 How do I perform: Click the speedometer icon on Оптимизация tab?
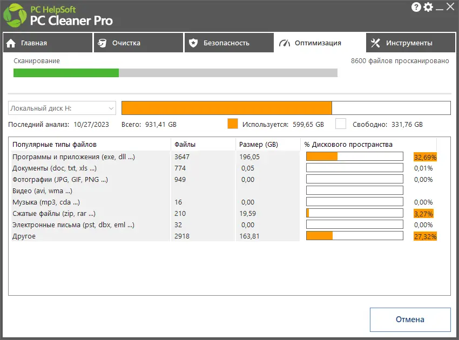pos(285,43)
